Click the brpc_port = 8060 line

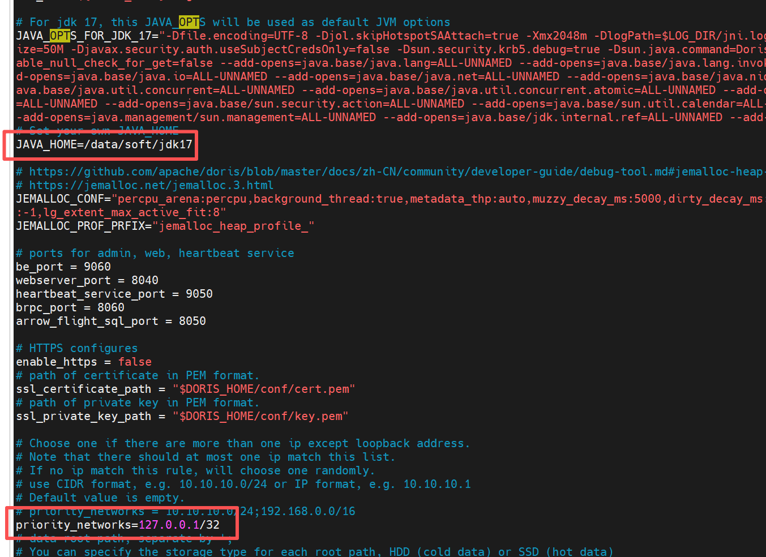(x=70, y=307)
